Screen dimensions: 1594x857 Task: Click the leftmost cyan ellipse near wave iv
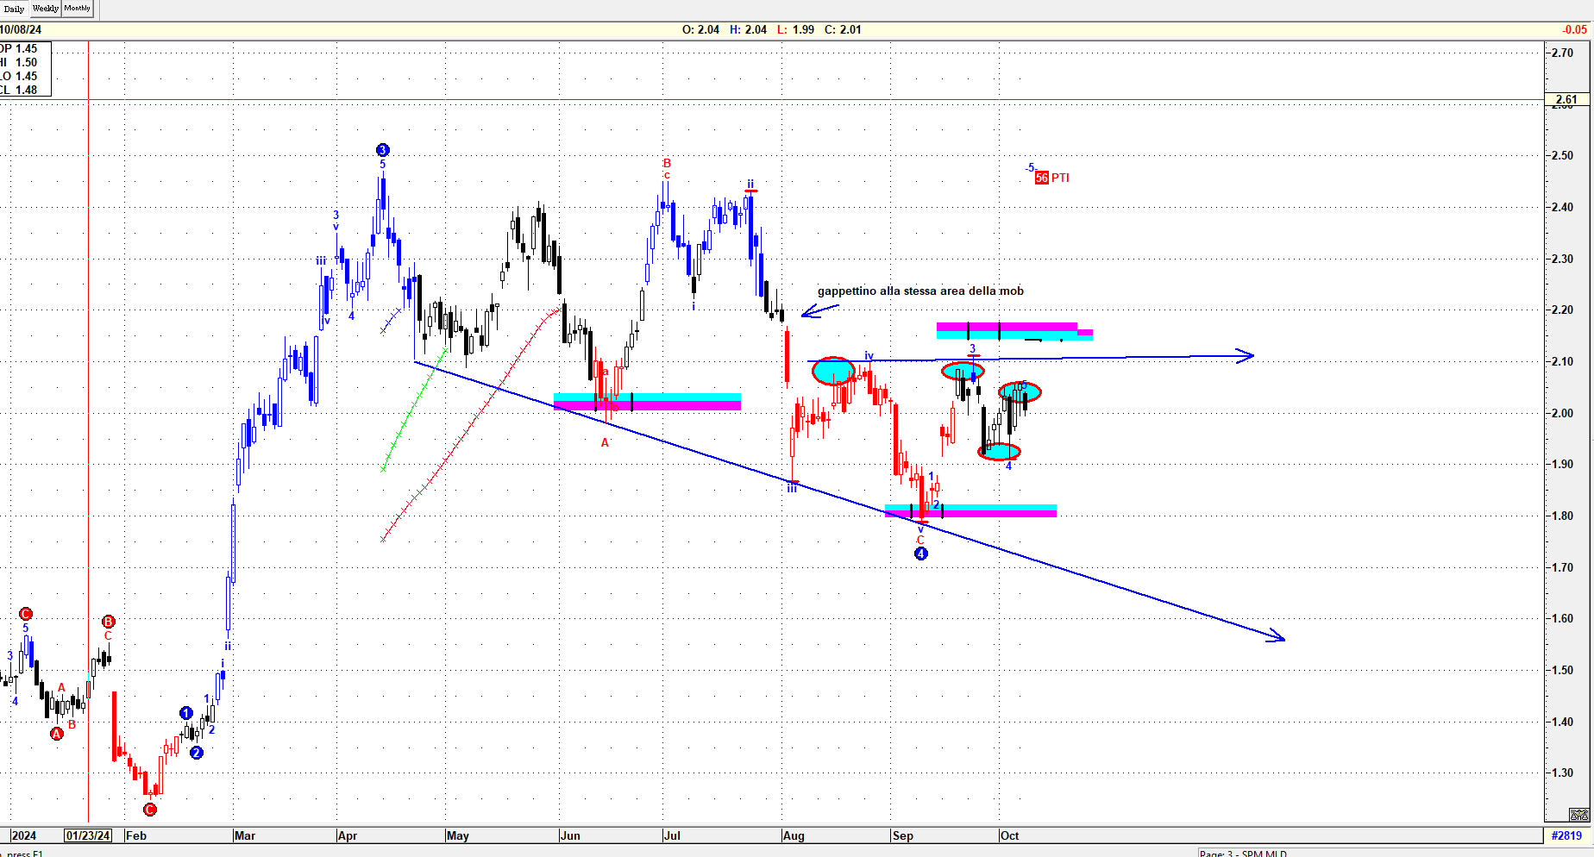point(833,371)
